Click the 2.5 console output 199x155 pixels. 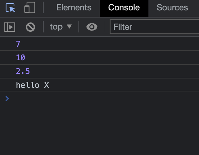point(23,71)
